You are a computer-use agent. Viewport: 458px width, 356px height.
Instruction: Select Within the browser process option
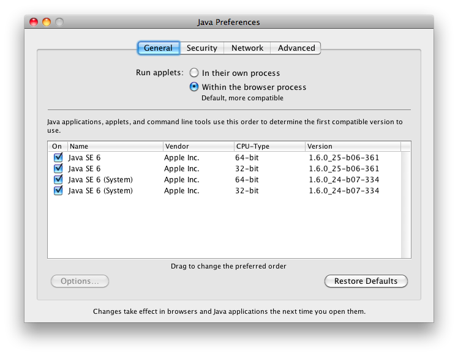(194, 87)
